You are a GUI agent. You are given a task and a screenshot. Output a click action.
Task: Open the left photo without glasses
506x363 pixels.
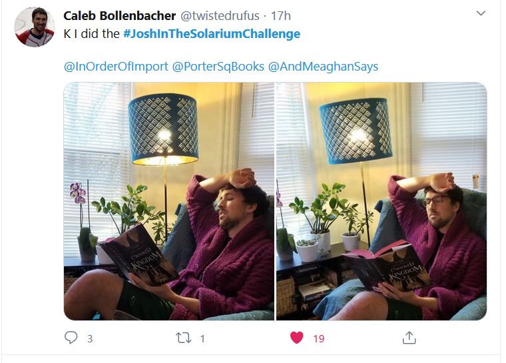[x=168, y=201]
